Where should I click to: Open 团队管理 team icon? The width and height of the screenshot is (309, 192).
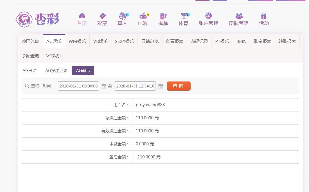239,16
